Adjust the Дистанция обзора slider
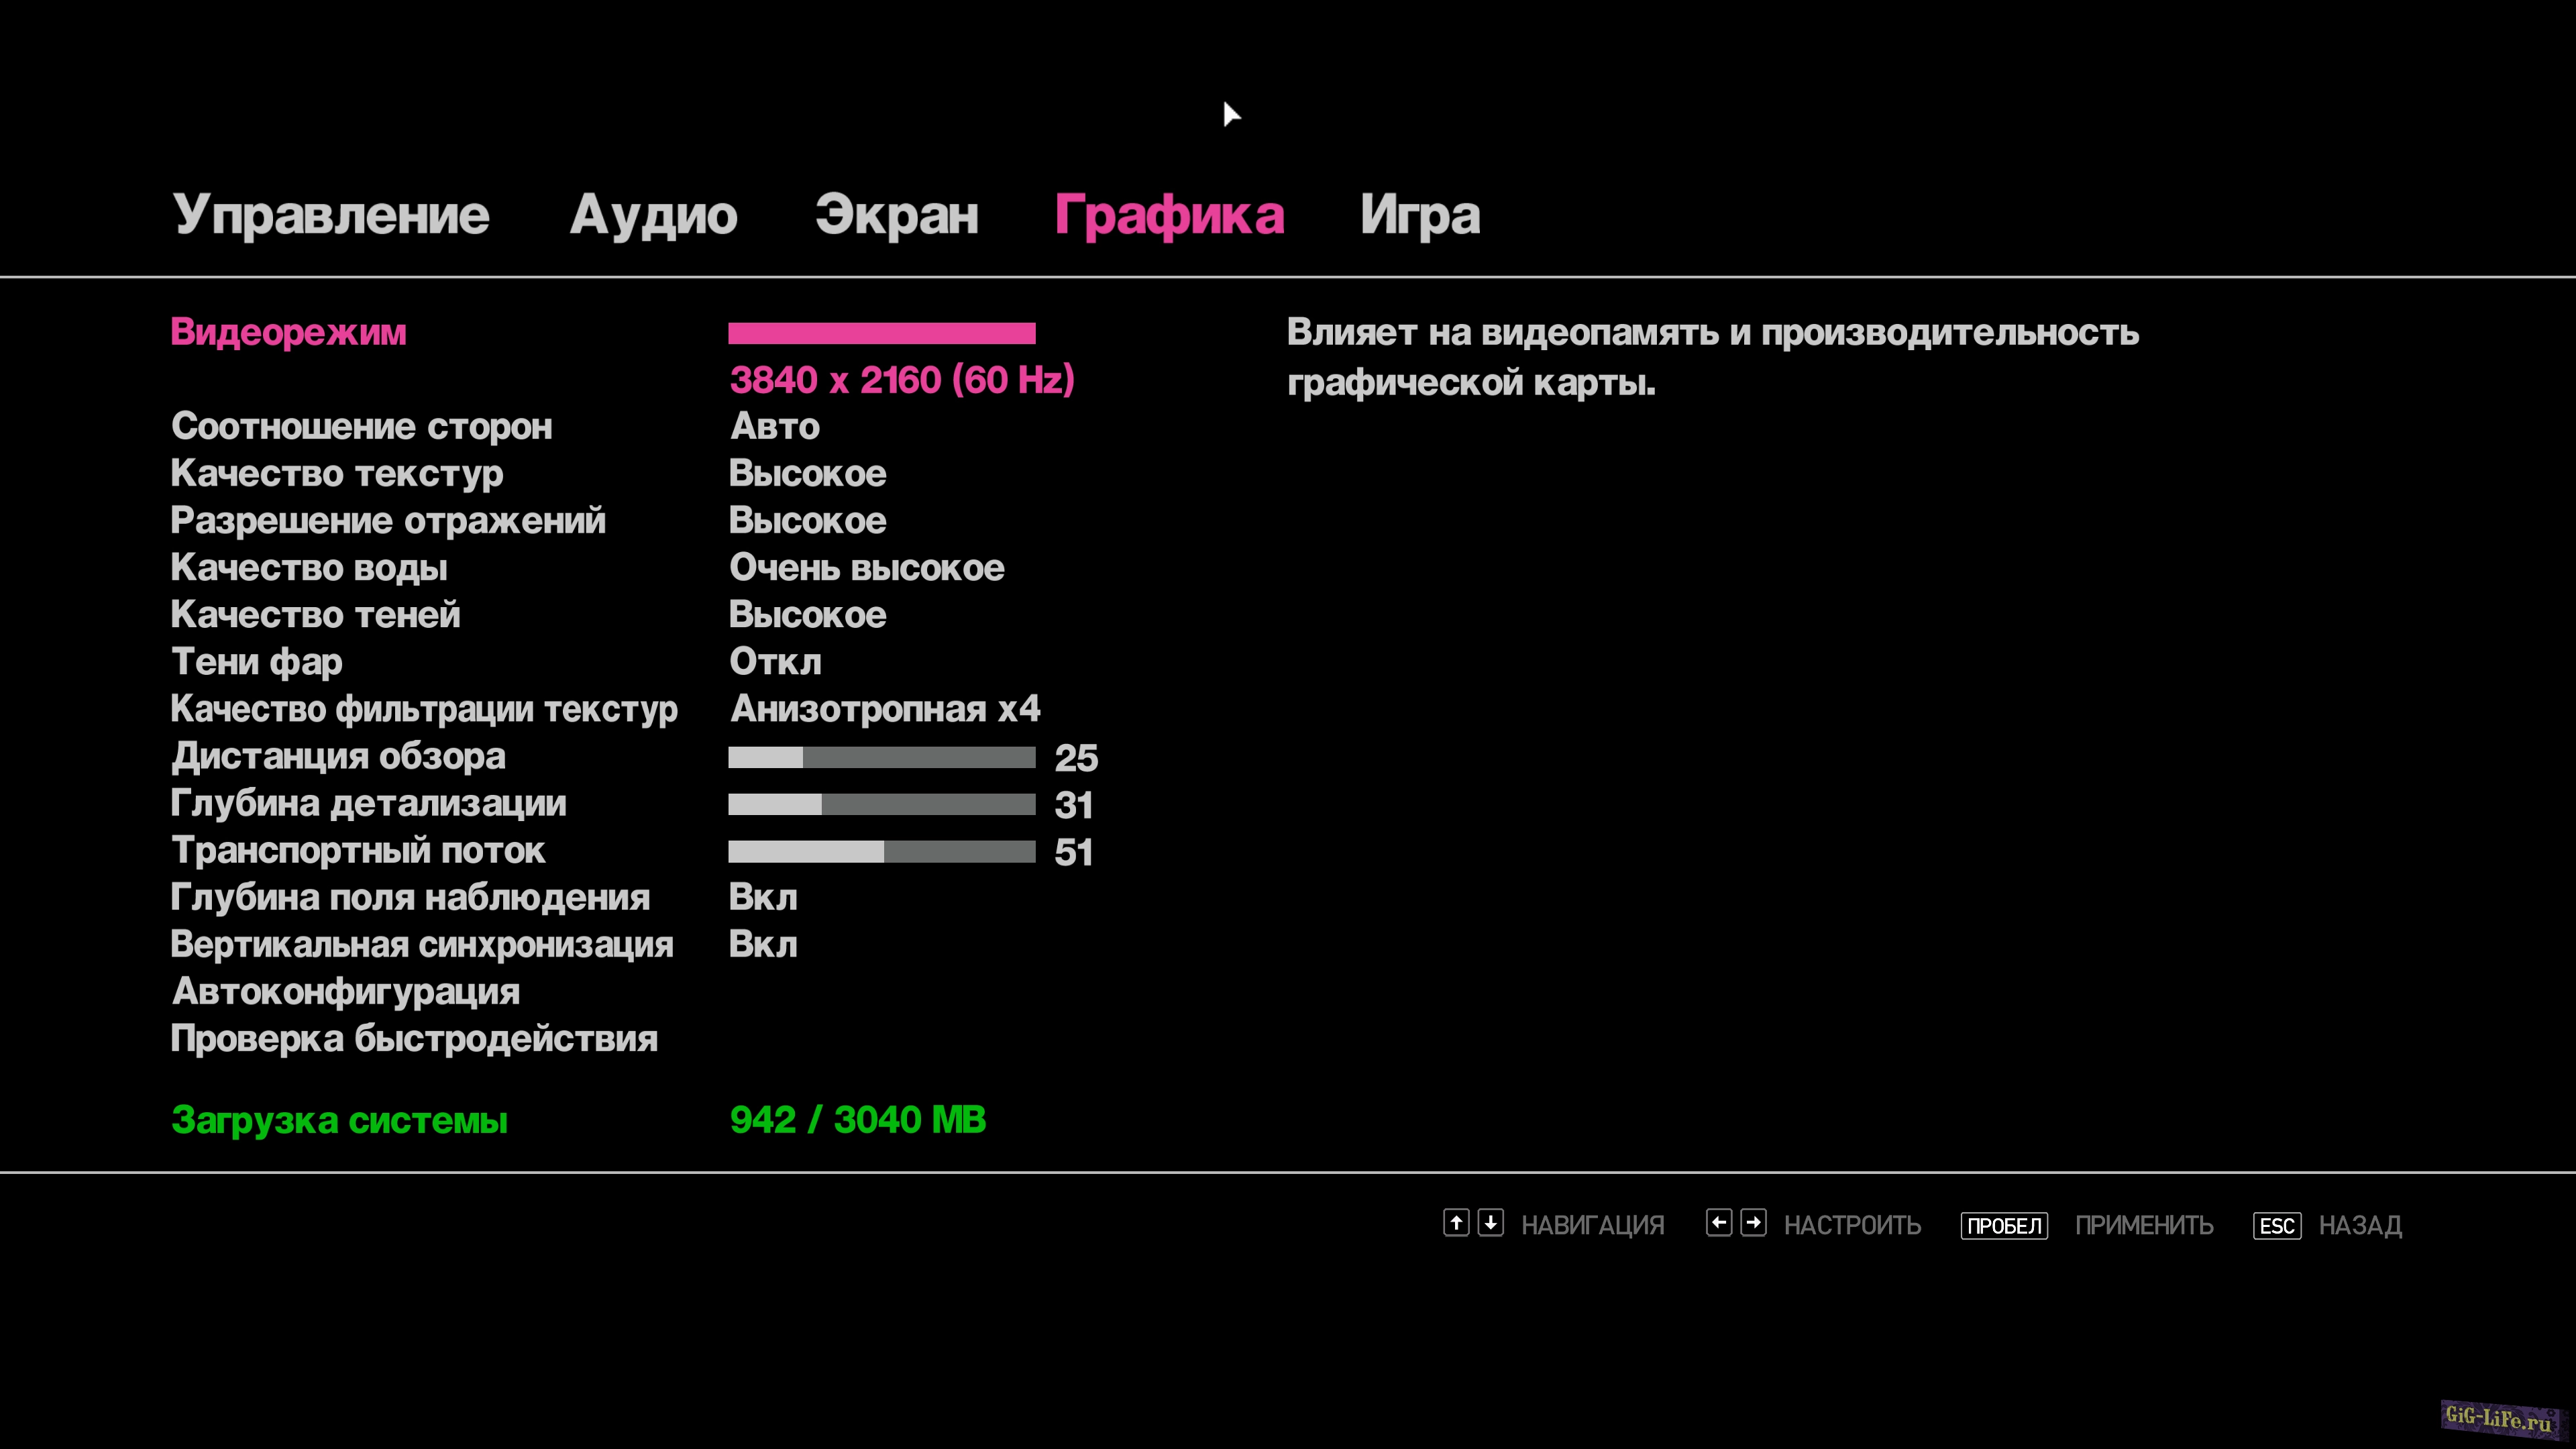Image resolution: width=2576 pixels, height=1449 pixels. tap(881, 758)
